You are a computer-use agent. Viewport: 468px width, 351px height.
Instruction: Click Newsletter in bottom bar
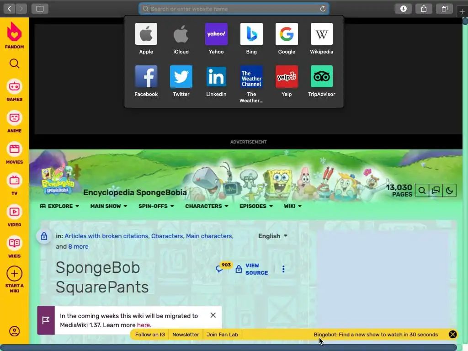186,335
